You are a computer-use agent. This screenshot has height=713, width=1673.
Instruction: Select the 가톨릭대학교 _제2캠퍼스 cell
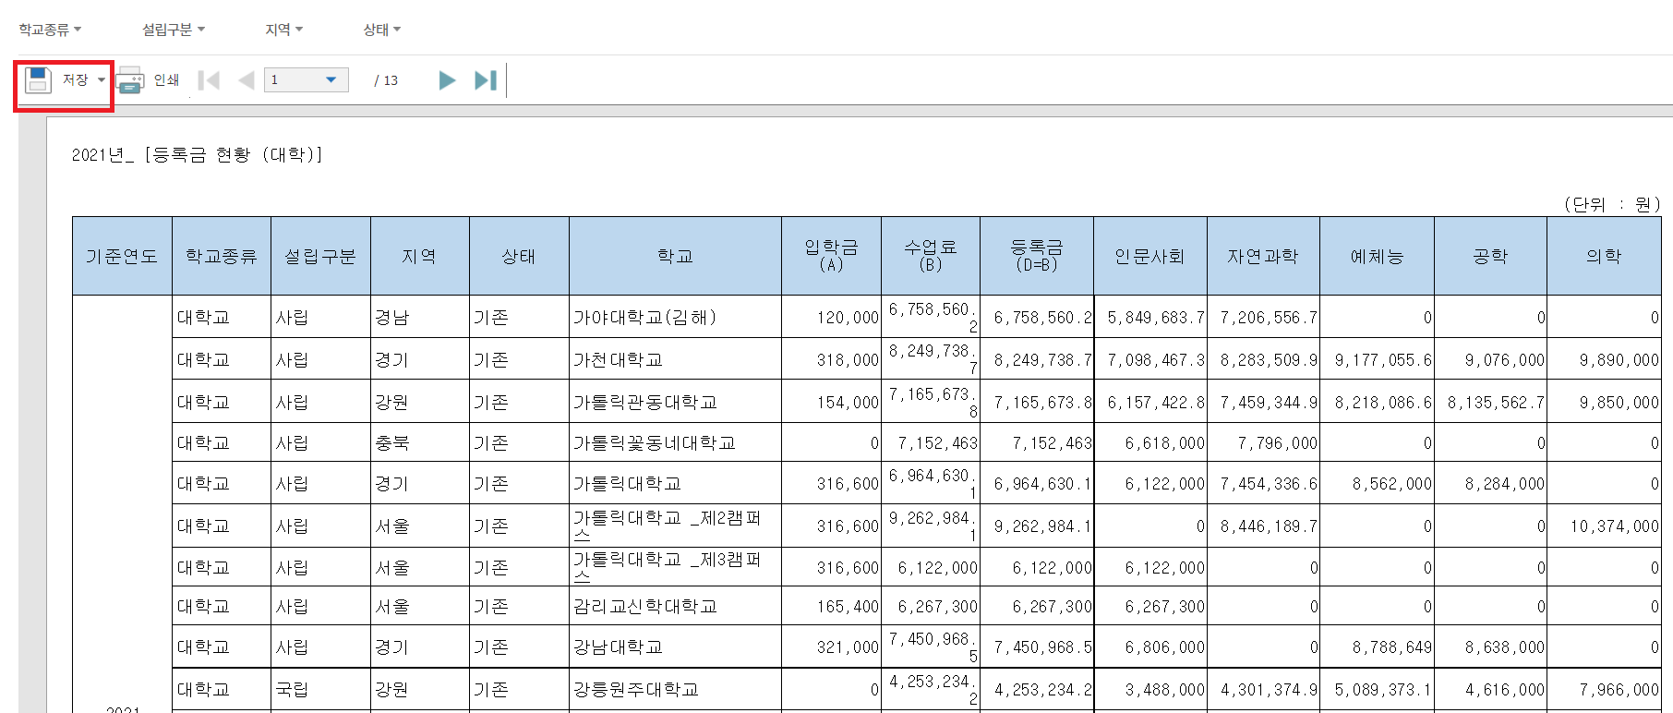pos(675,526)
